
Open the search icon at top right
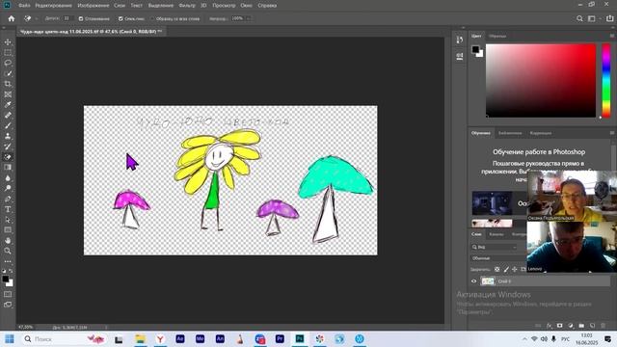point(579,18)
